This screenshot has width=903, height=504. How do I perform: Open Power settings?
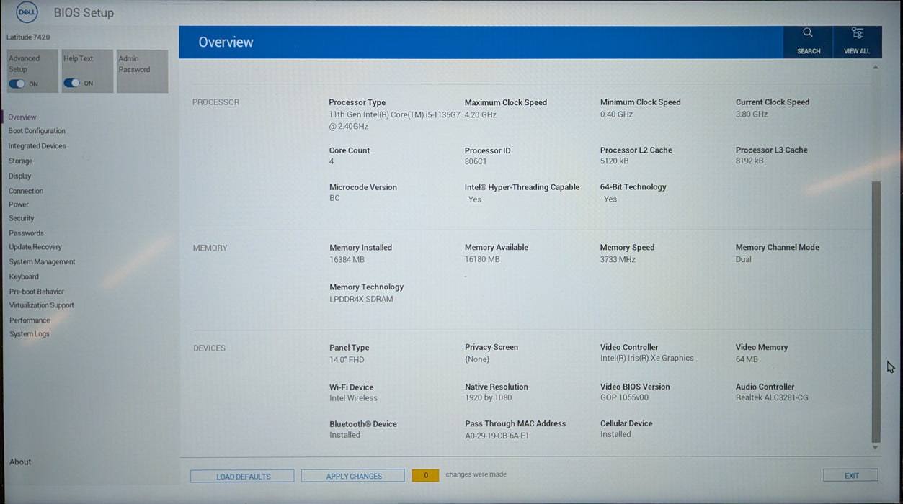(x=19, y=204)
